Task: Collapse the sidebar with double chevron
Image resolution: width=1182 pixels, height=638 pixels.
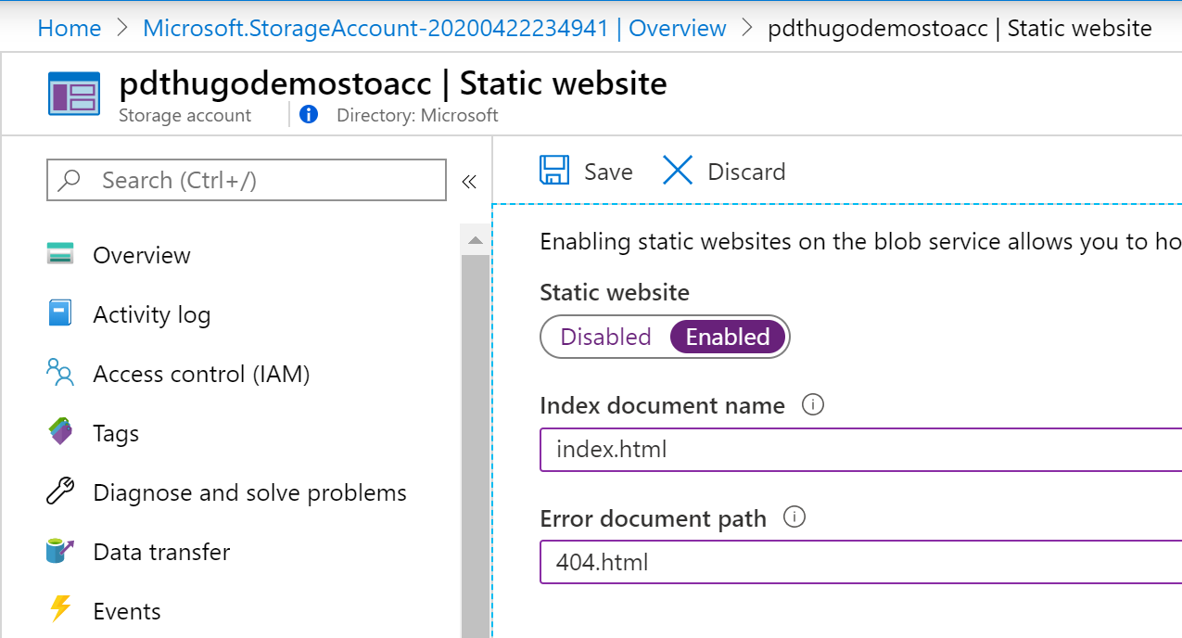Action: [x=469, y=181]
